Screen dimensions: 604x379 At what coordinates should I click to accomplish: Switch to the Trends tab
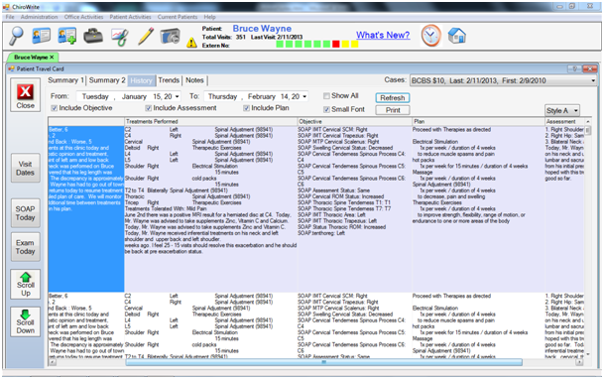(x=169, y=80)
